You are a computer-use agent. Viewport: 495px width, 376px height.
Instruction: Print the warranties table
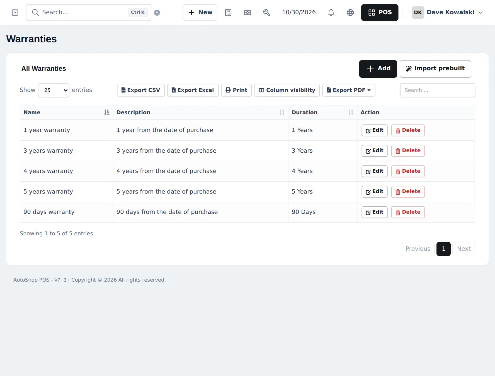pos(236,90)
